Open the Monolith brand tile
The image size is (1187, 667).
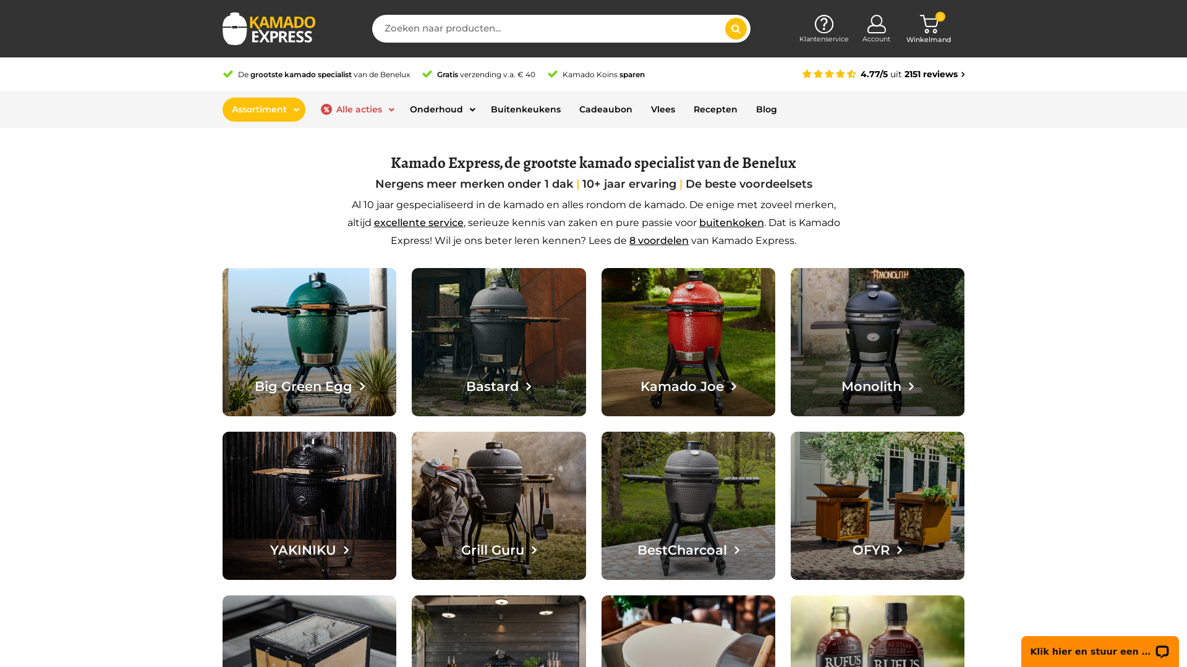[877, 342]
